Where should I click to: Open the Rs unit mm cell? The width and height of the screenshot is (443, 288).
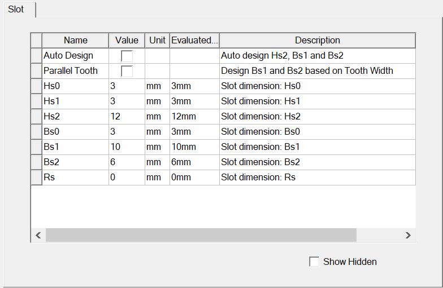click(157, 177)
